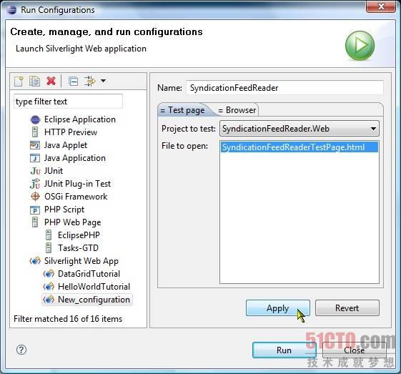
Task: Open the Project to test dropdown
Action: click(x=299, y=129)
